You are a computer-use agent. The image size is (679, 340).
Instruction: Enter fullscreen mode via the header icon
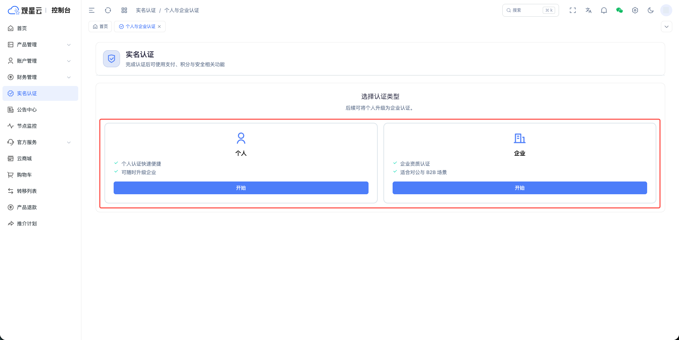(573, 10)
